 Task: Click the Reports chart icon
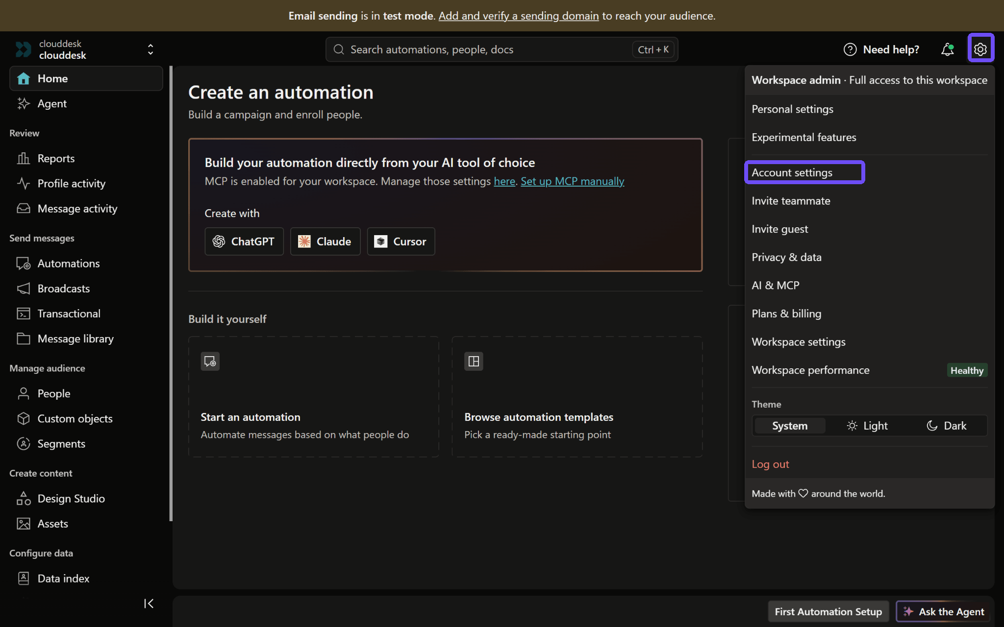(23, 158)
